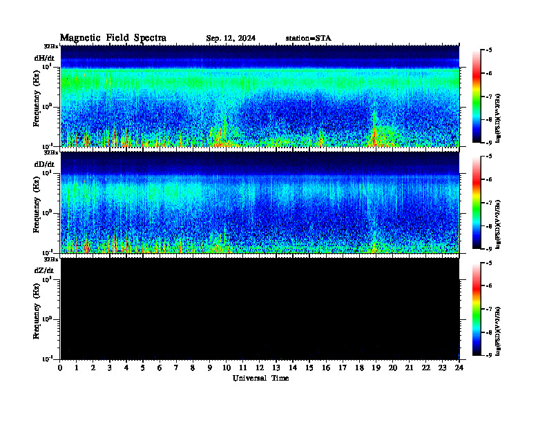The image size is (547, 422).
Task: Click hour tick label "7" on time axis
Action: (x=176, y=368)
